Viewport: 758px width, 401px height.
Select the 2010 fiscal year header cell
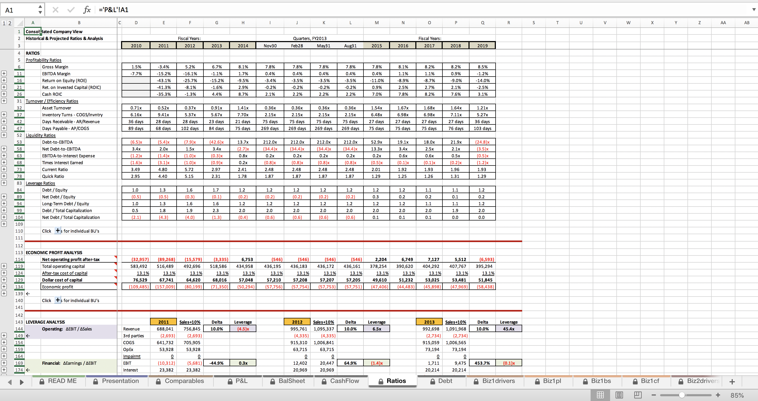coord(136,46)
